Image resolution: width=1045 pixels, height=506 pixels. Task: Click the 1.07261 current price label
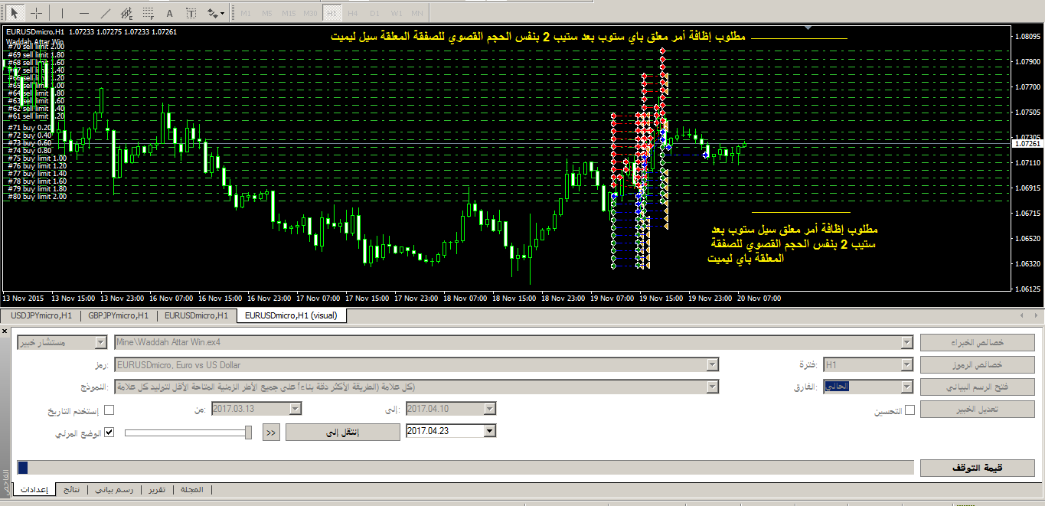[x=1027, y=143]
